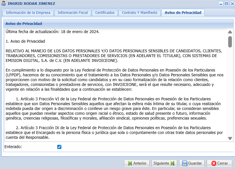Click the green arrow icon on Anterior

[x=130, y=163]
